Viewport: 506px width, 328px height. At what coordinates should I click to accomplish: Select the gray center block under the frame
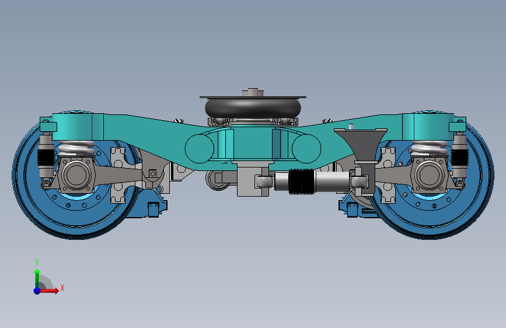click(x=253, y=179)
